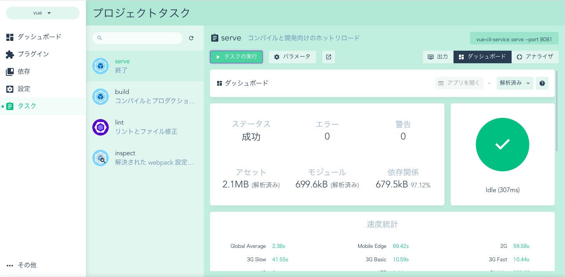The width and height of the screenshot is (565, 277).
Task: Click the serve task webpack icon
Action: point(101,66)
